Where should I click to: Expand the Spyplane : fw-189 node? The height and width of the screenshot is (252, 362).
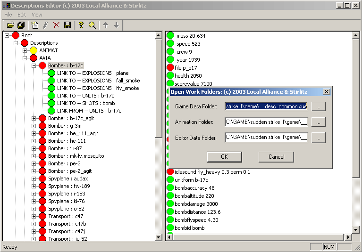(x=34, y=186)
